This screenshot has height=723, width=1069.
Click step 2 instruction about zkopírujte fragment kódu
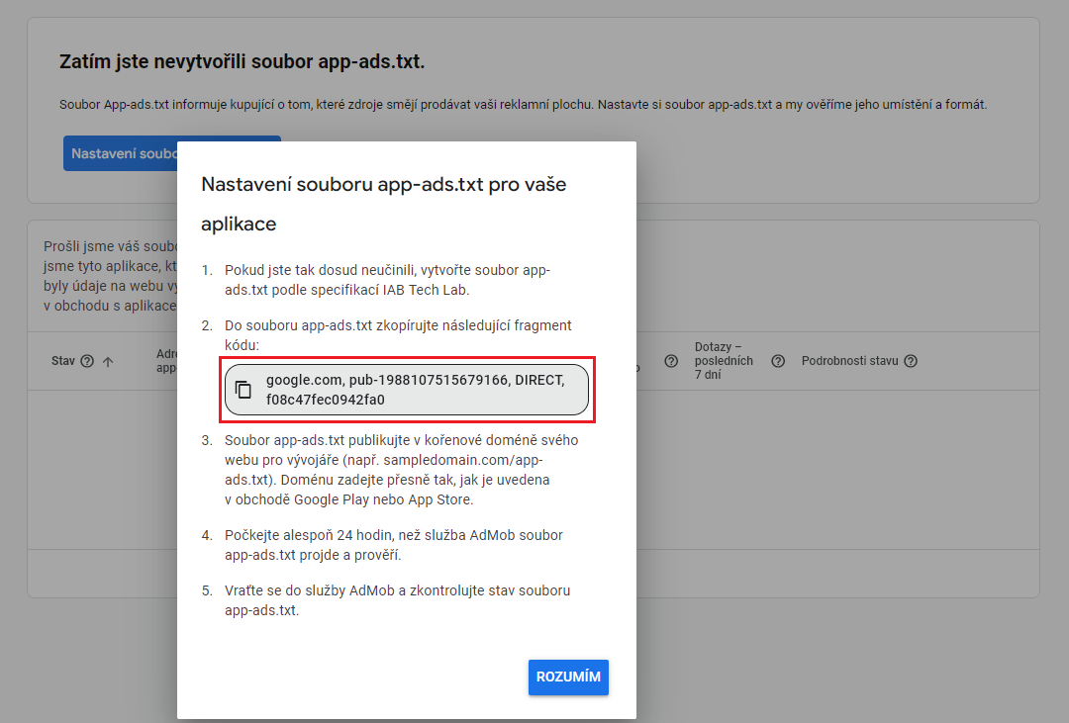(x=398, y=335)
